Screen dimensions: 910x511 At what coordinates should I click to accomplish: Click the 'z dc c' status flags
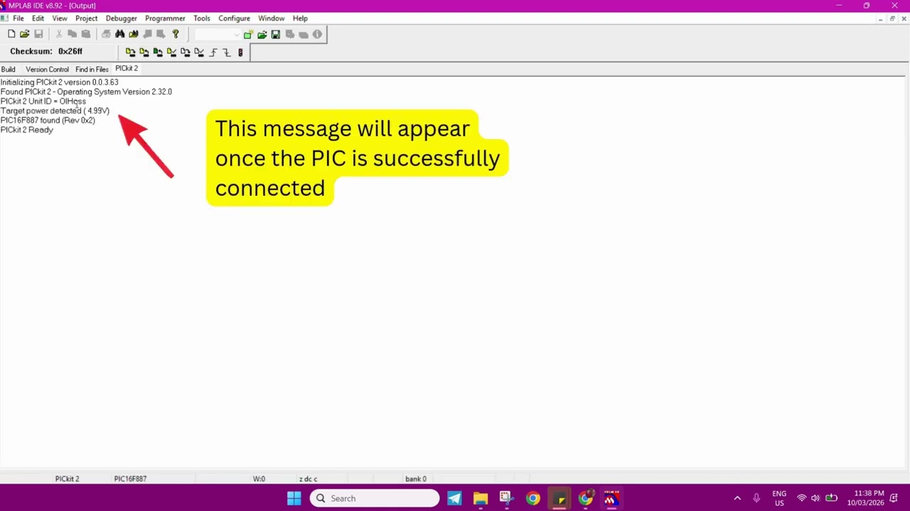click(308, 479)
